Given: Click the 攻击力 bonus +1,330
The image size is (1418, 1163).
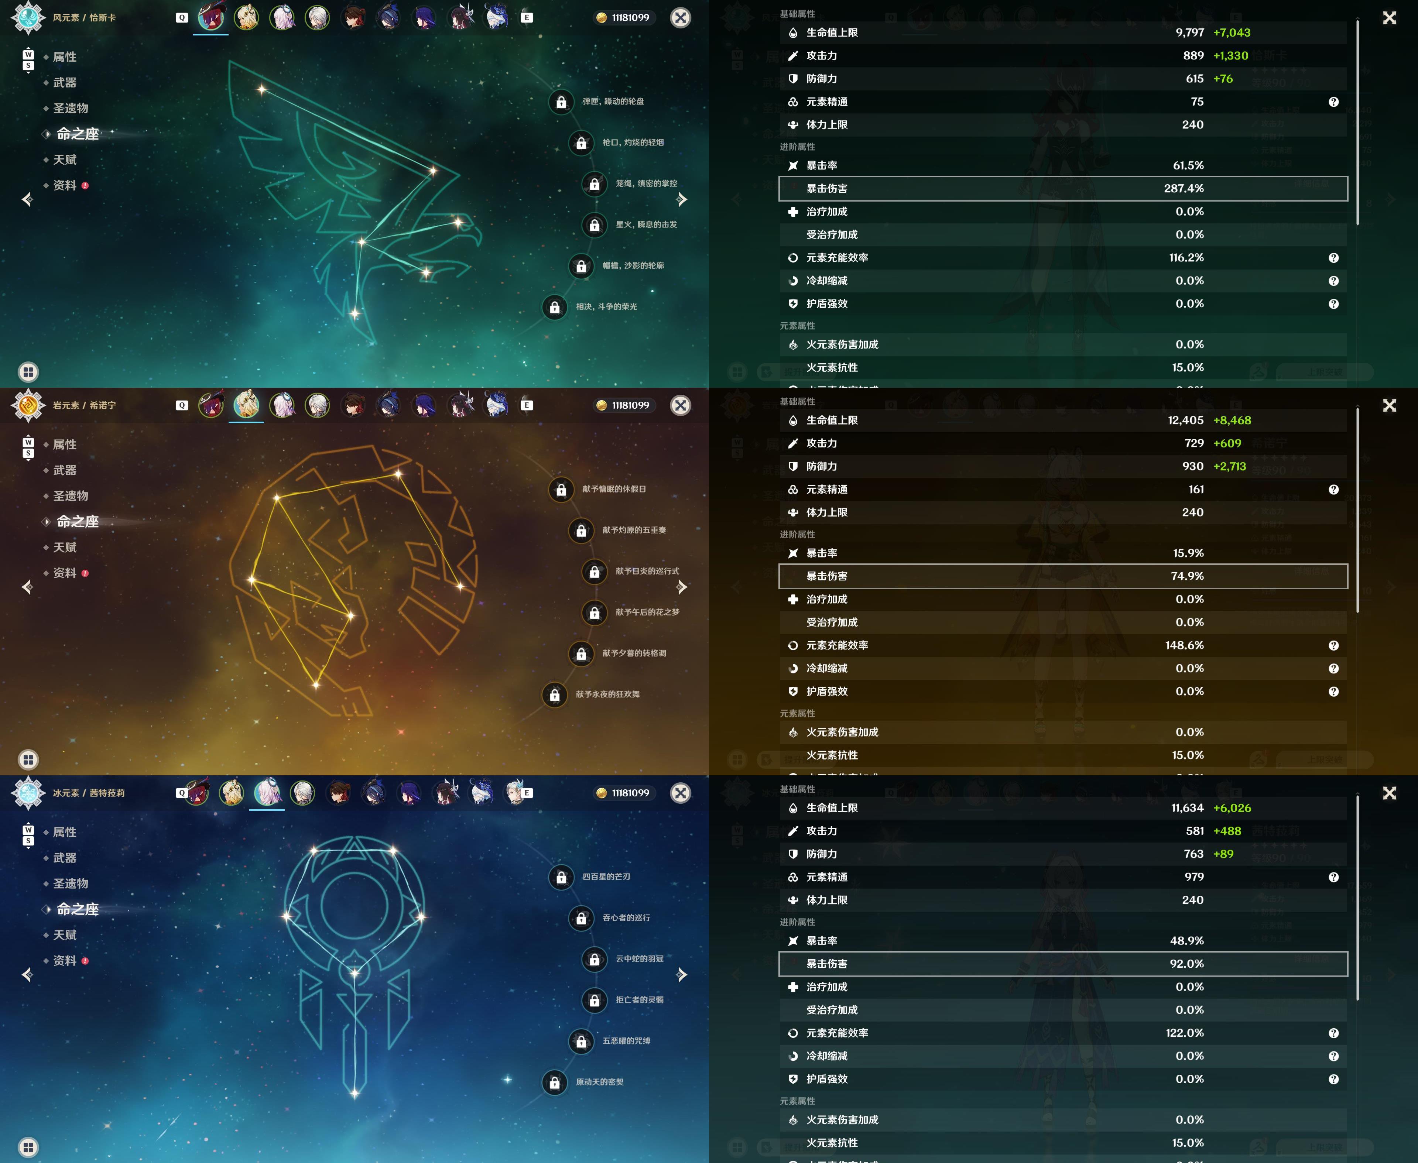Looking at the screenshot, I should coord(1230,56).
